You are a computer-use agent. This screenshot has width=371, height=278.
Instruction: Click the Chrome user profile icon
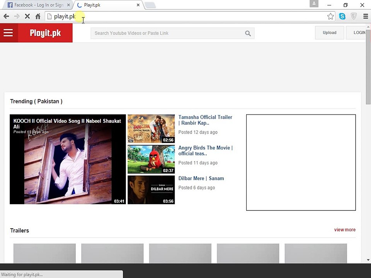[314, 3]
